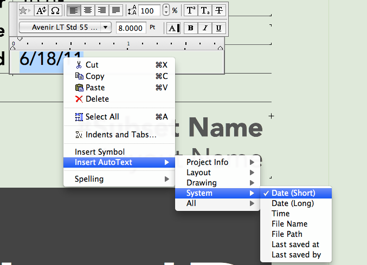Choose Copy from the context menu
This screenshot has width=367, height=265.
point(119,76)
